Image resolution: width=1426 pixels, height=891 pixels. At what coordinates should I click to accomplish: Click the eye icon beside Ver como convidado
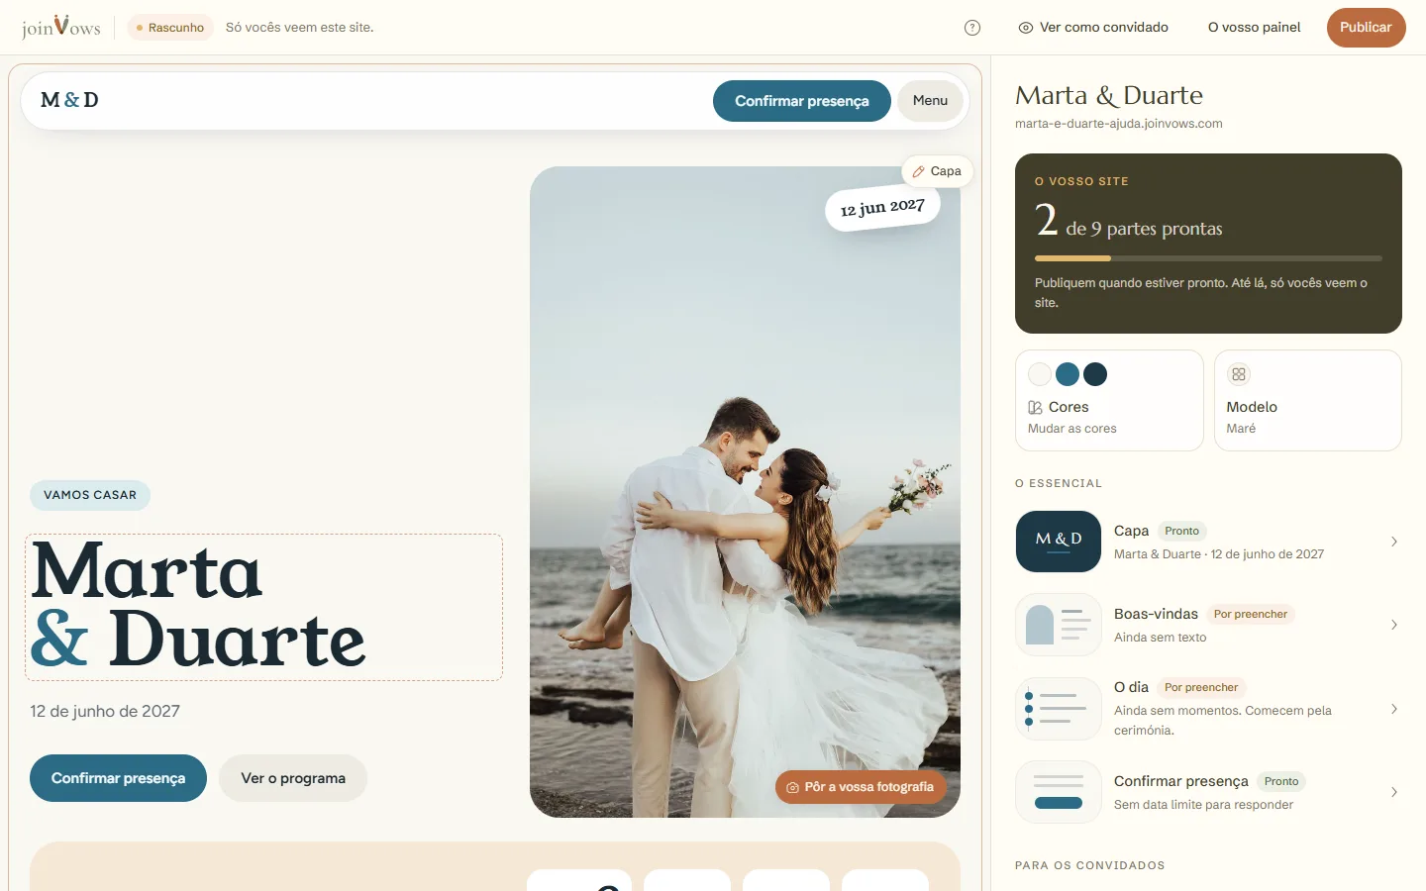[1026, 28]
